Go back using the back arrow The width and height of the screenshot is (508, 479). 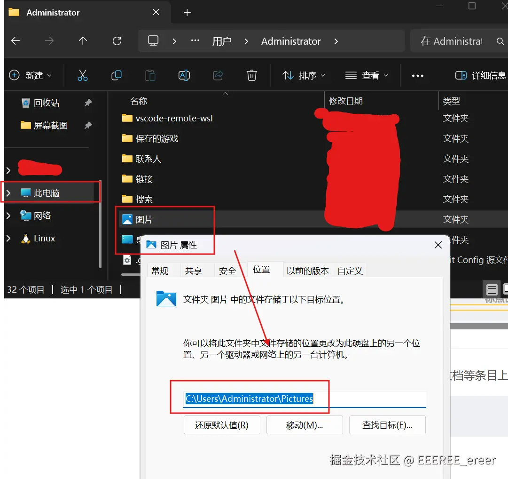click(x=15, y=41)
